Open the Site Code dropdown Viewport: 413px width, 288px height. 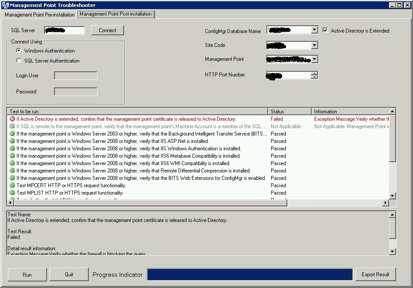pos(314,45)
